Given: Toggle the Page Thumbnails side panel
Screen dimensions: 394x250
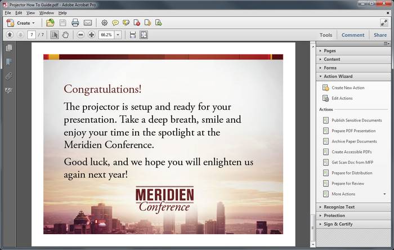Looking at the screenshot, I should [9, 48].
